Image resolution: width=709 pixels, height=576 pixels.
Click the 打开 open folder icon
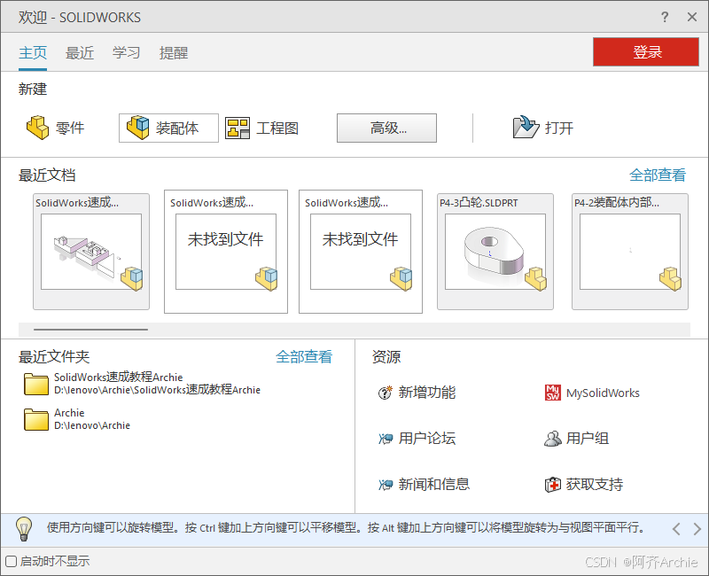[x=526, y=127]
